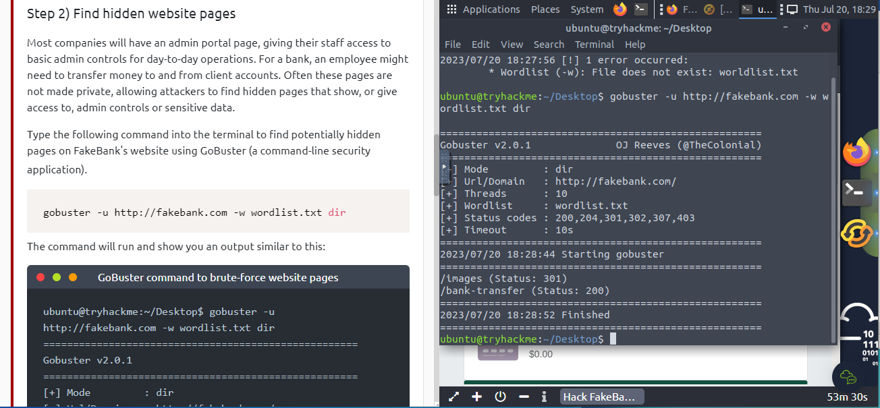Open the Places menu
Screen dimensions: 880x408
pyautogui.click(x=545, y=9)
